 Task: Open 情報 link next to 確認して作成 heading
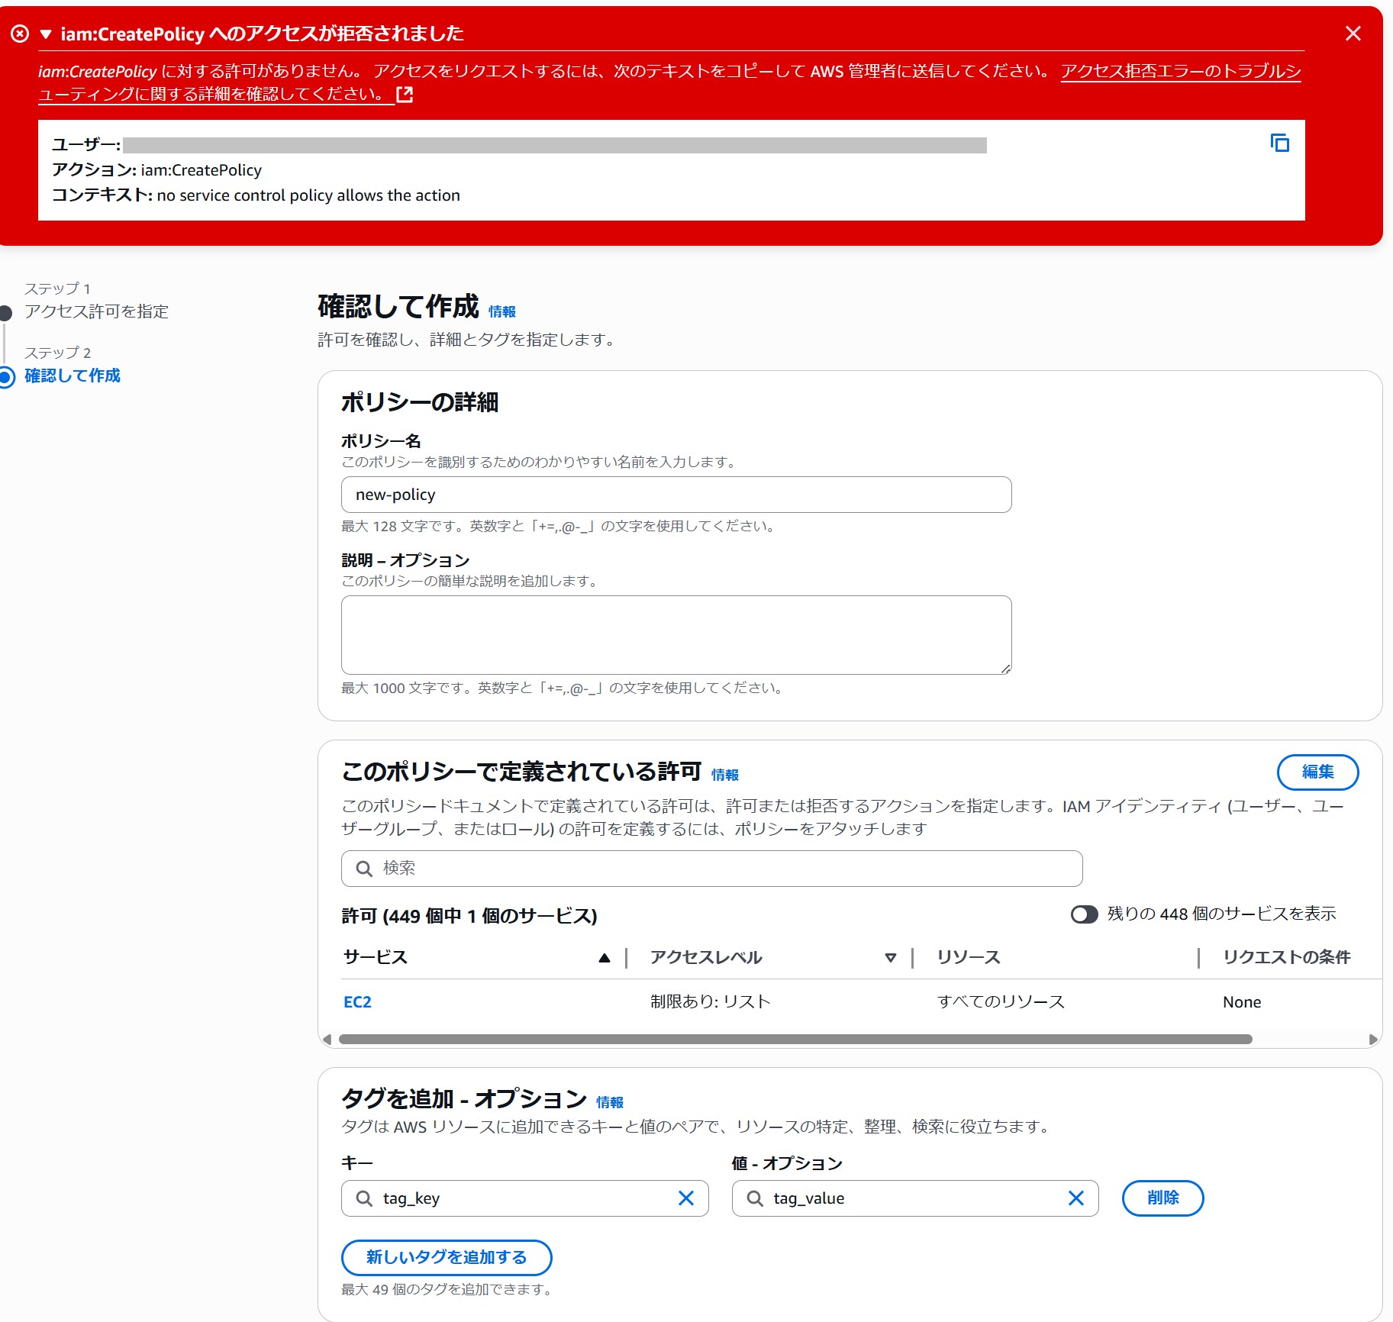pyautogui.click(x=502, y=311)
